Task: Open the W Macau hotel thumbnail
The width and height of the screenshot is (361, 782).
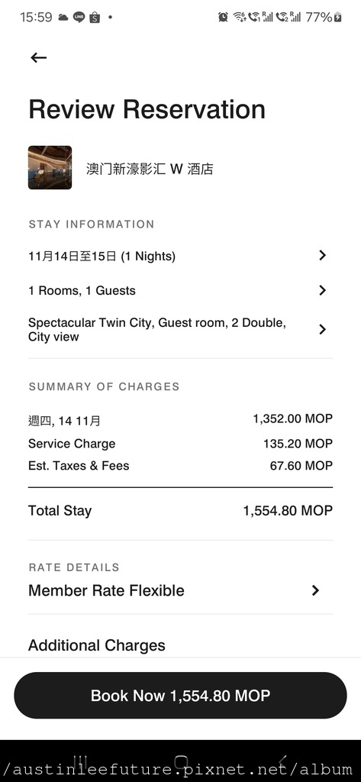Action: (x=50, y=167)
